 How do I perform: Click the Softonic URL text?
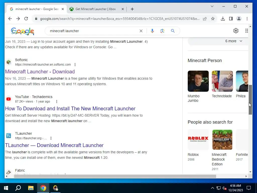point(43,65)
